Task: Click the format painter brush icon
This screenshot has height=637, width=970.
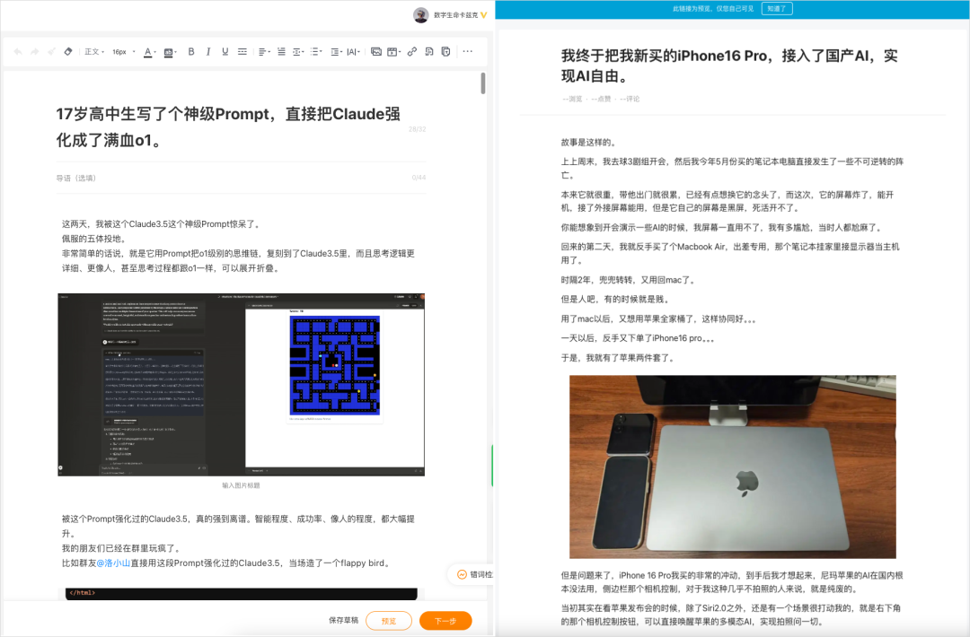Action: point(51,52)
